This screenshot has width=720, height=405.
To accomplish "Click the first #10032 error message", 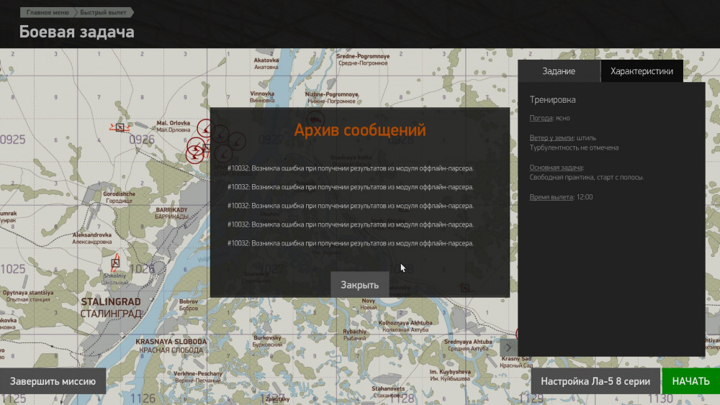I will [351, 168].
